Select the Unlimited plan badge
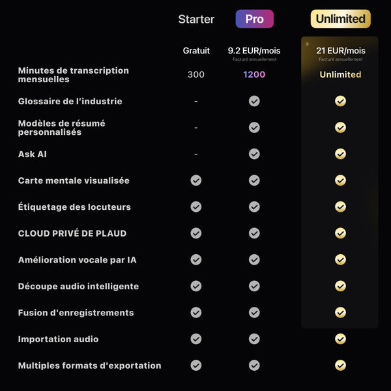The width and height of the screenshot is (391, 391). coord(340,19)
